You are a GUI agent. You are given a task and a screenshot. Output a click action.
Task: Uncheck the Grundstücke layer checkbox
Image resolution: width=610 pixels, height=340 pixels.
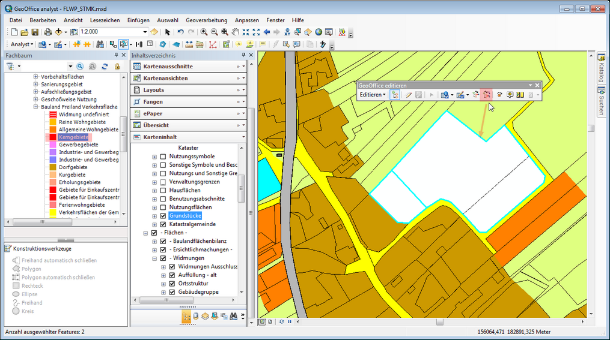pyautogui.click(x=163, y=216)
